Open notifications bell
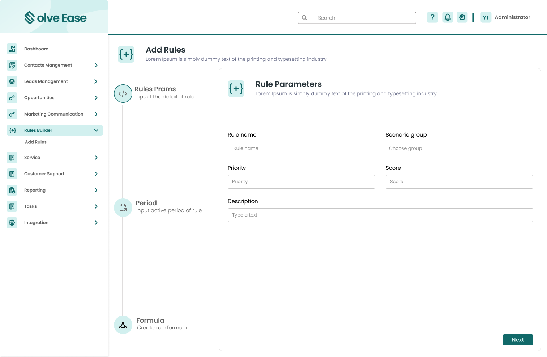The height and width of the screenshot is (357, 547). tap(448, 17)
